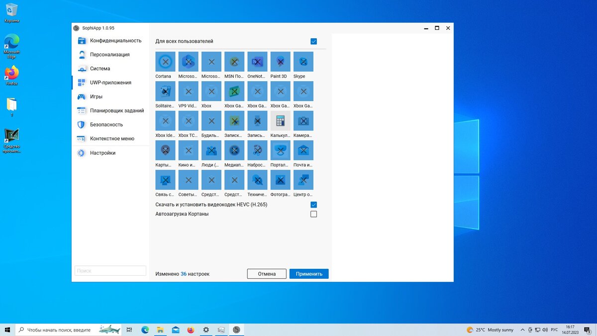Select the Калькулятор app tile
Viewport: 597px width, 336px height.
click(x=281, y=120)
